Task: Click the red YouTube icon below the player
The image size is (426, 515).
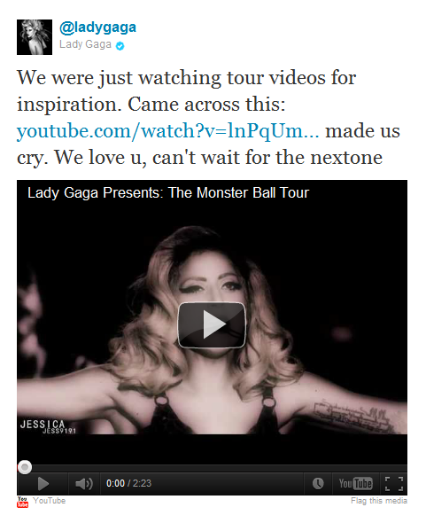Action: 23,502
